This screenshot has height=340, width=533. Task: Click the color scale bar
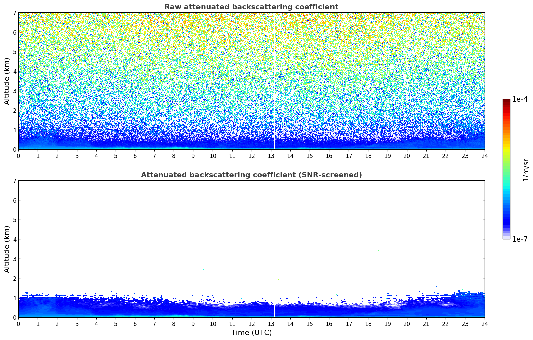(x=506, y=169)
